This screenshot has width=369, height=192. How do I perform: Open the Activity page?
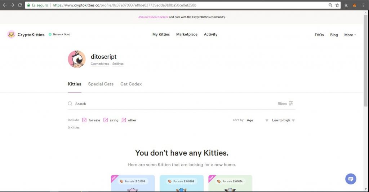pos(210,34)
